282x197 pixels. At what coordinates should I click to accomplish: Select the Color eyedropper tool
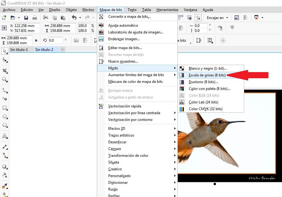(5, 186)
